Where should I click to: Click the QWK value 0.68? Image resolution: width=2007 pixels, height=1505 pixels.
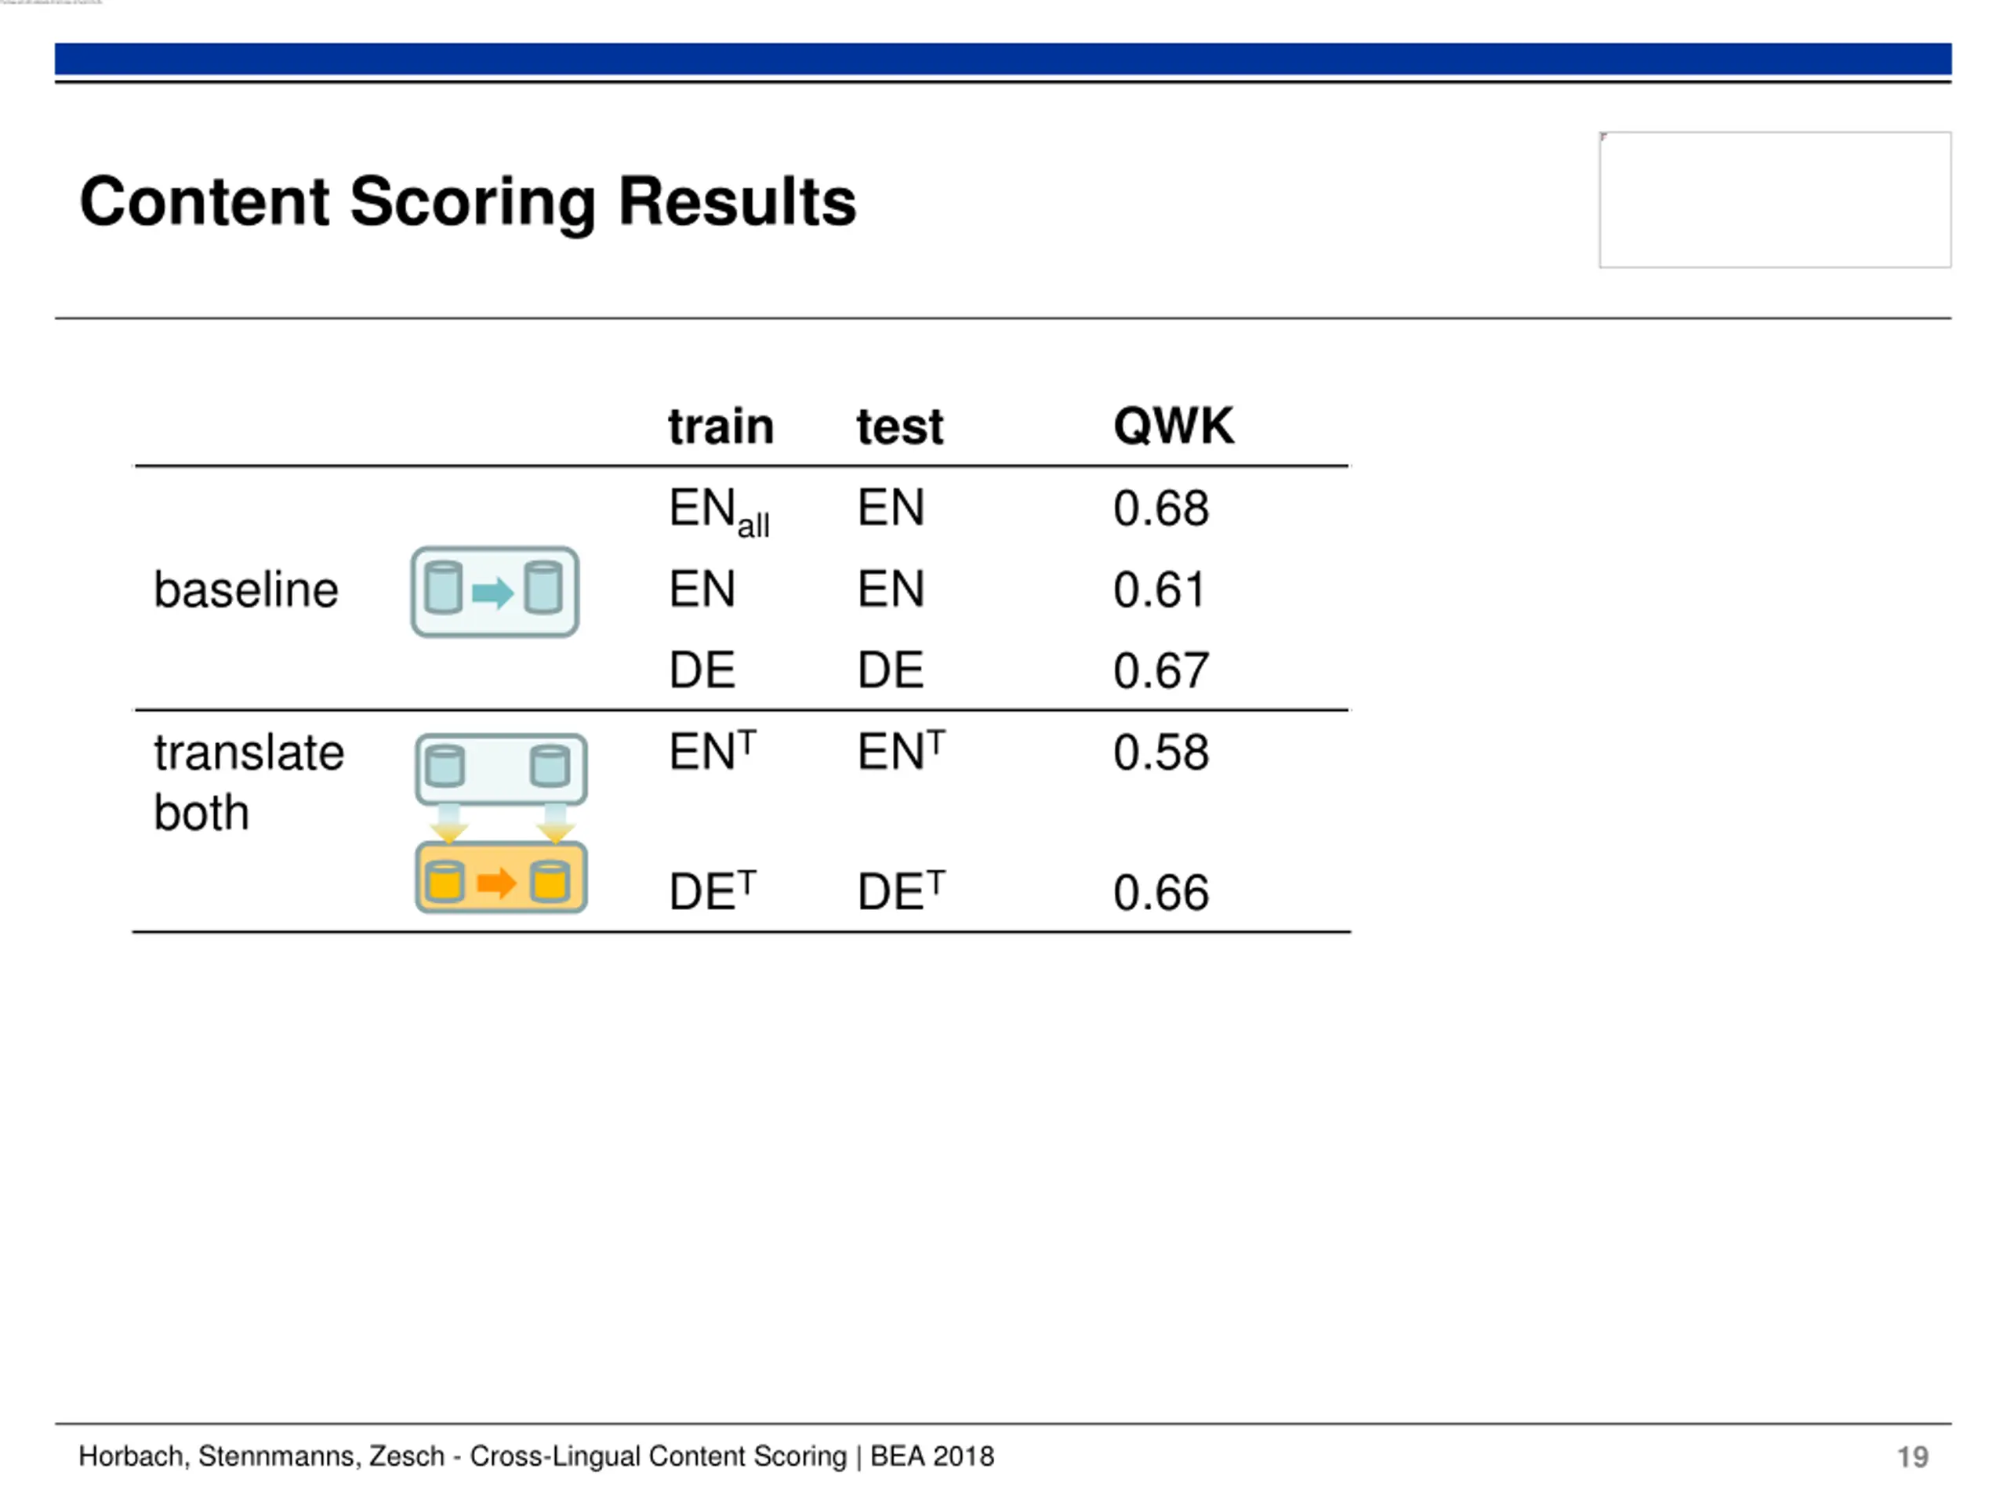tap(1161, 508)
